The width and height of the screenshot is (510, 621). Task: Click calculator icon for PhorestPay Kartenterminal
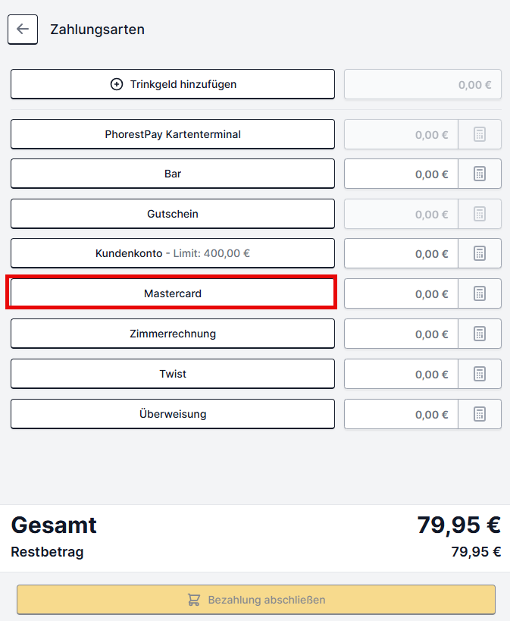pos(480,134)
